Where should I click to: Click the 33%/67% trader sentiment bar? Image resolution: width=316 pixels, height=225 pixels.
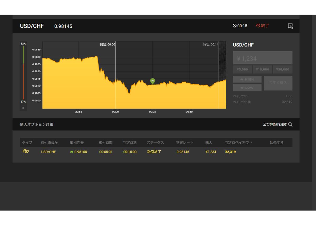(x=23, y=73)
